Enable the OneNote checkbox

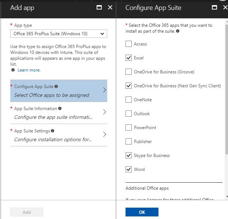pos(128,100)
